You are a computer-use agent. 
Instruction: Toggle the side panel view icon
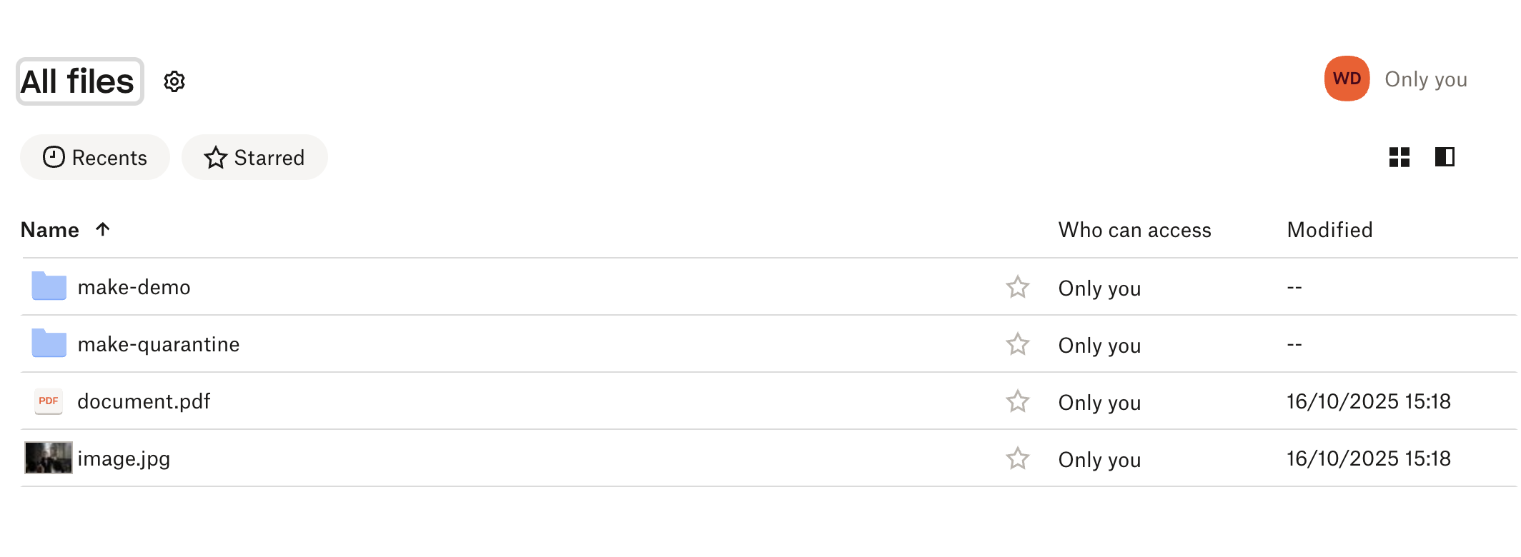(1444, 157)
